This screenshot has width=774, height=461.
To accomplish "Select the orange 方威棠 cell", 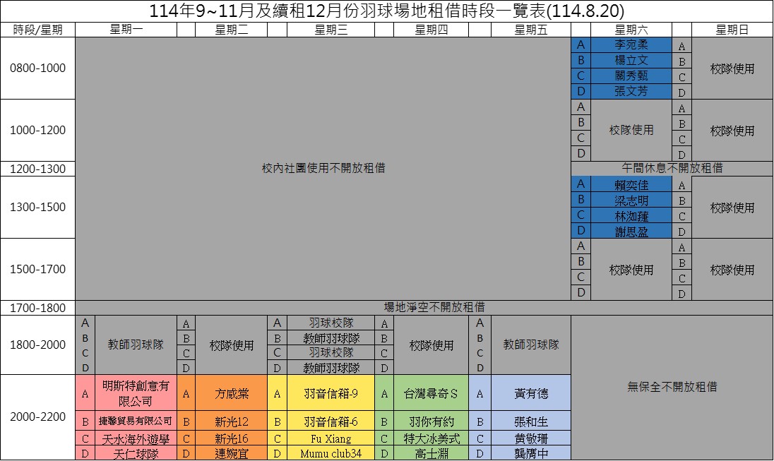I will click(x=232, y=395).
